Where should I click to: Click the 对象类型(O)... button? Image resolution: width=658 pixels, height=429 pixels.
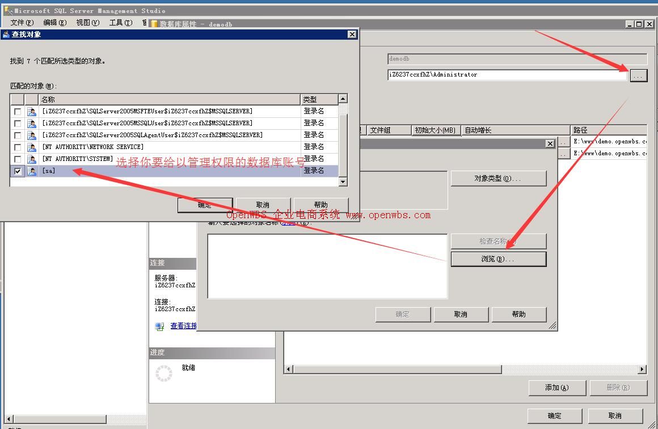498,179
